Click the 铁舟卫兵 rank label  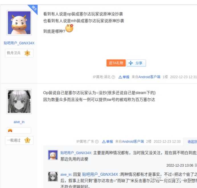[x=14, y=53]
